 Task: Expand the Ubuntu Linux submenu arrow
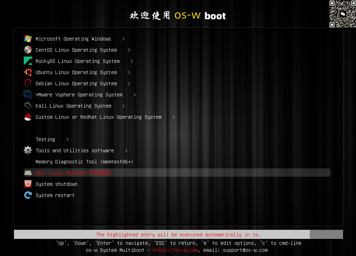[x=129, y=72]
